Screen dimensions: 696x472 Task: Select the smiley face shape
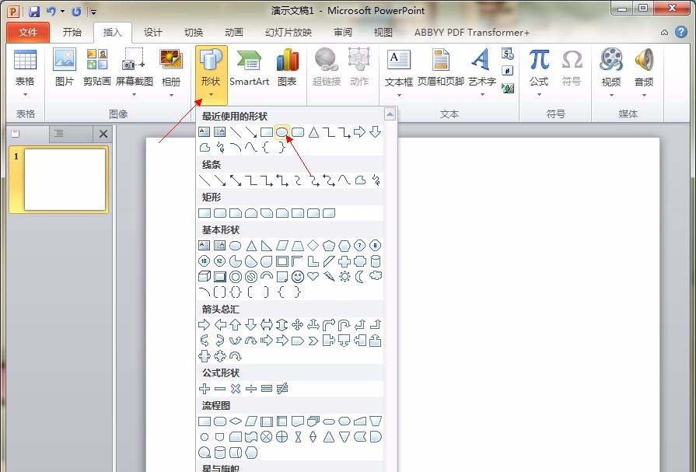coord(297,277)
